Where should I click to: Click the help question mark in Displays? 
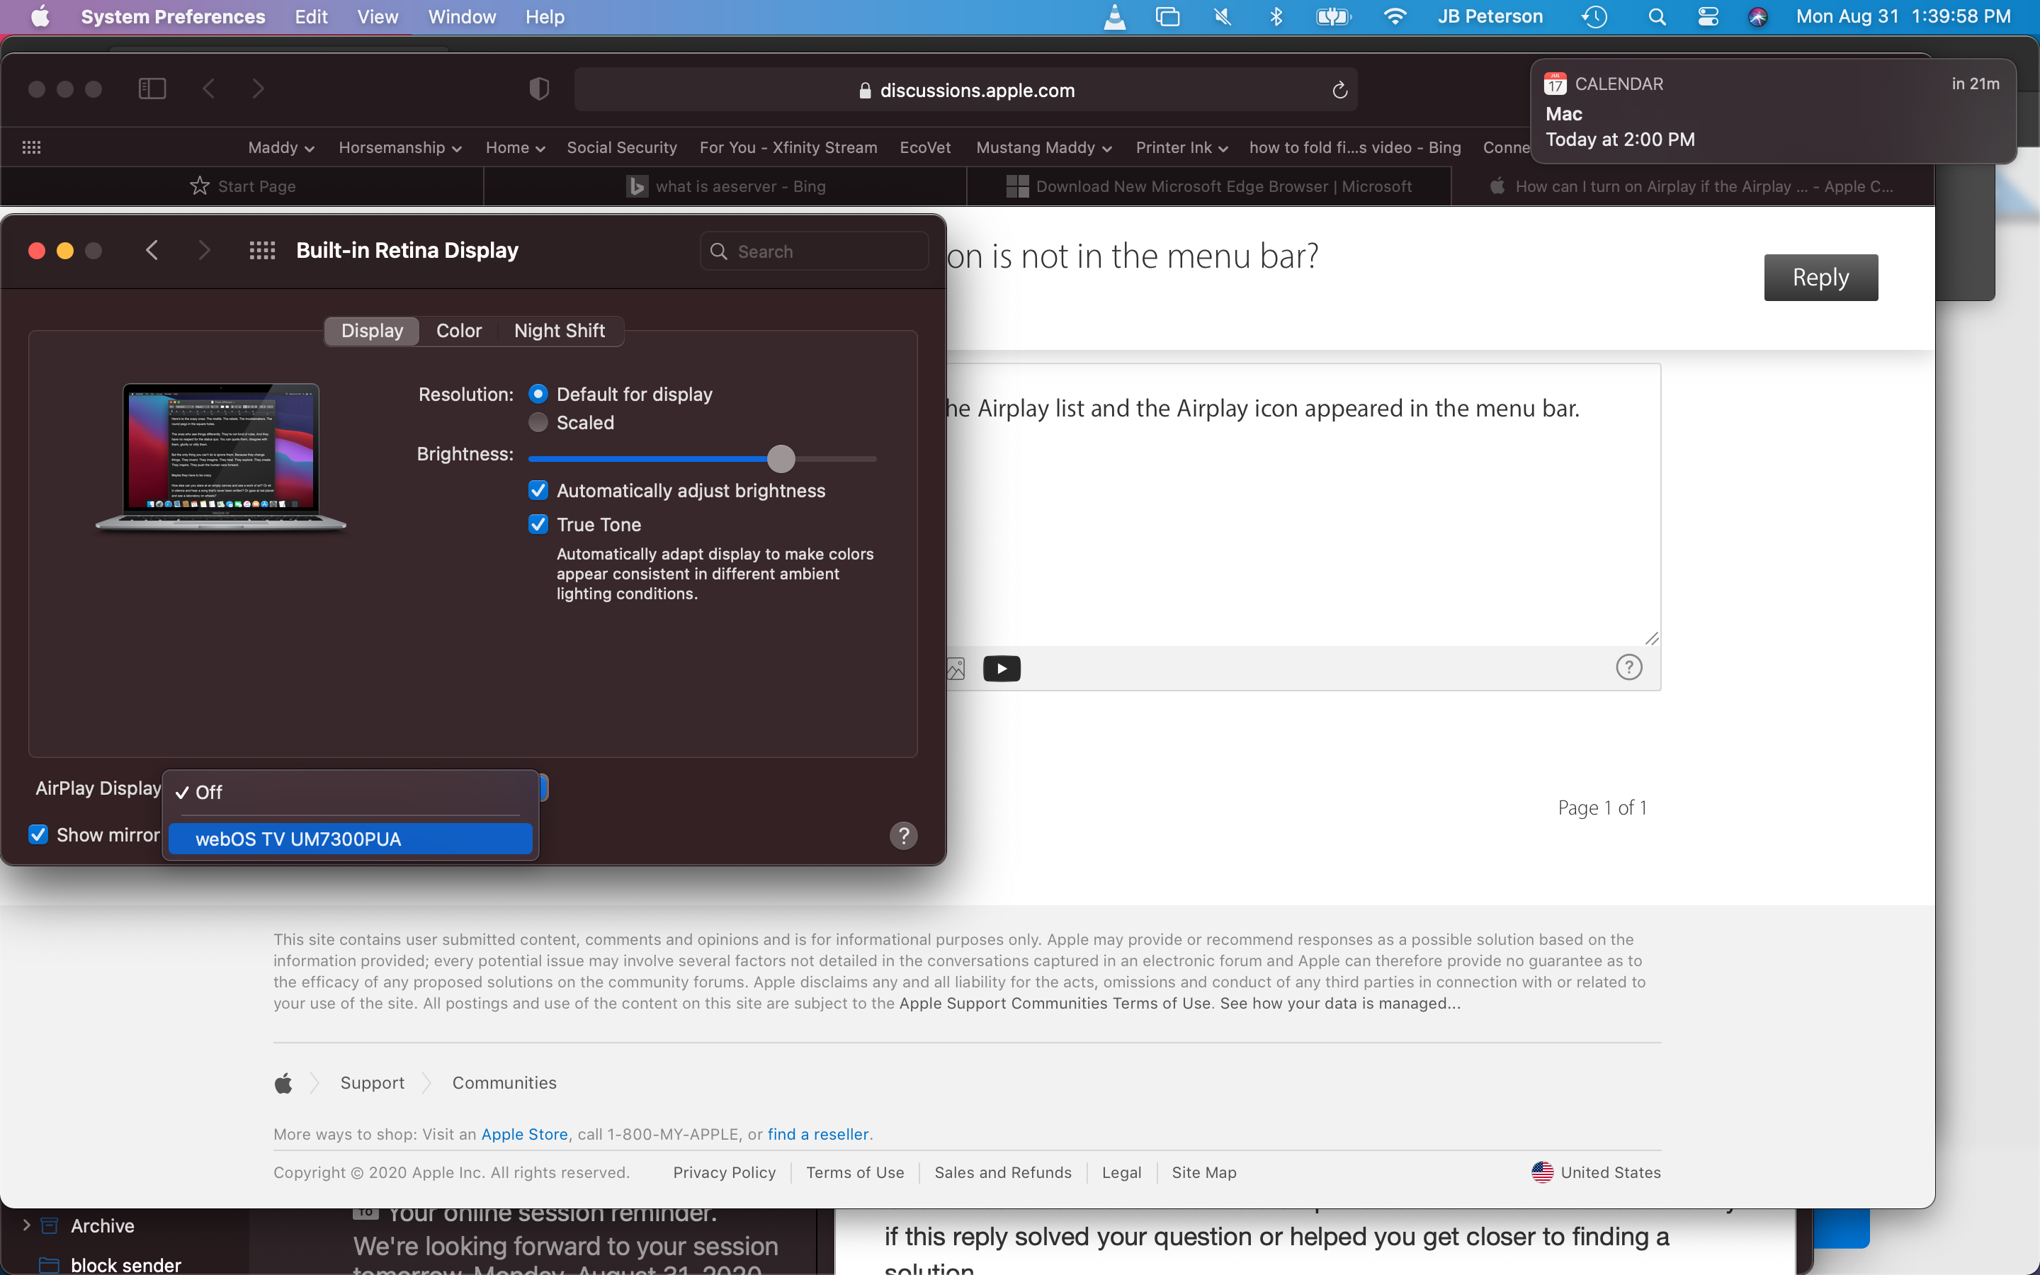903,835
